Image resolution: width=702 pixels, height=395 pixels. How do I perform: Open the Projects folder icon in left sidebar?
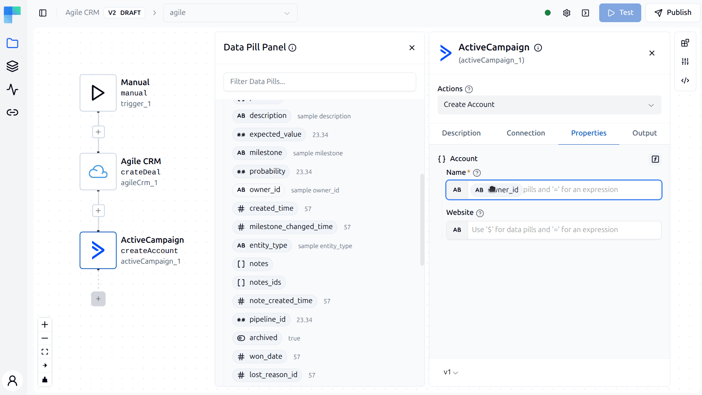tap(12, 43)
